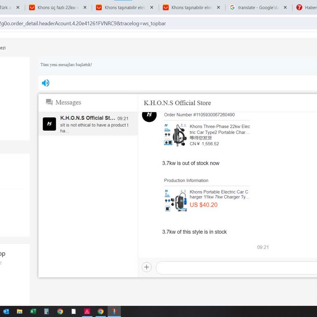Open the Calculator from the taskbar
Image resolution: width=317 pixels, height=317 pixels.
pyautogui.click(x=47, y=312)
